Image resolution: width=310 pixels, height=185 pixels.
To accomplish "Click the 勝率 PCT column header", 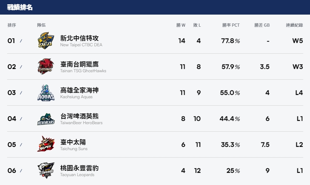I will 231,25.
